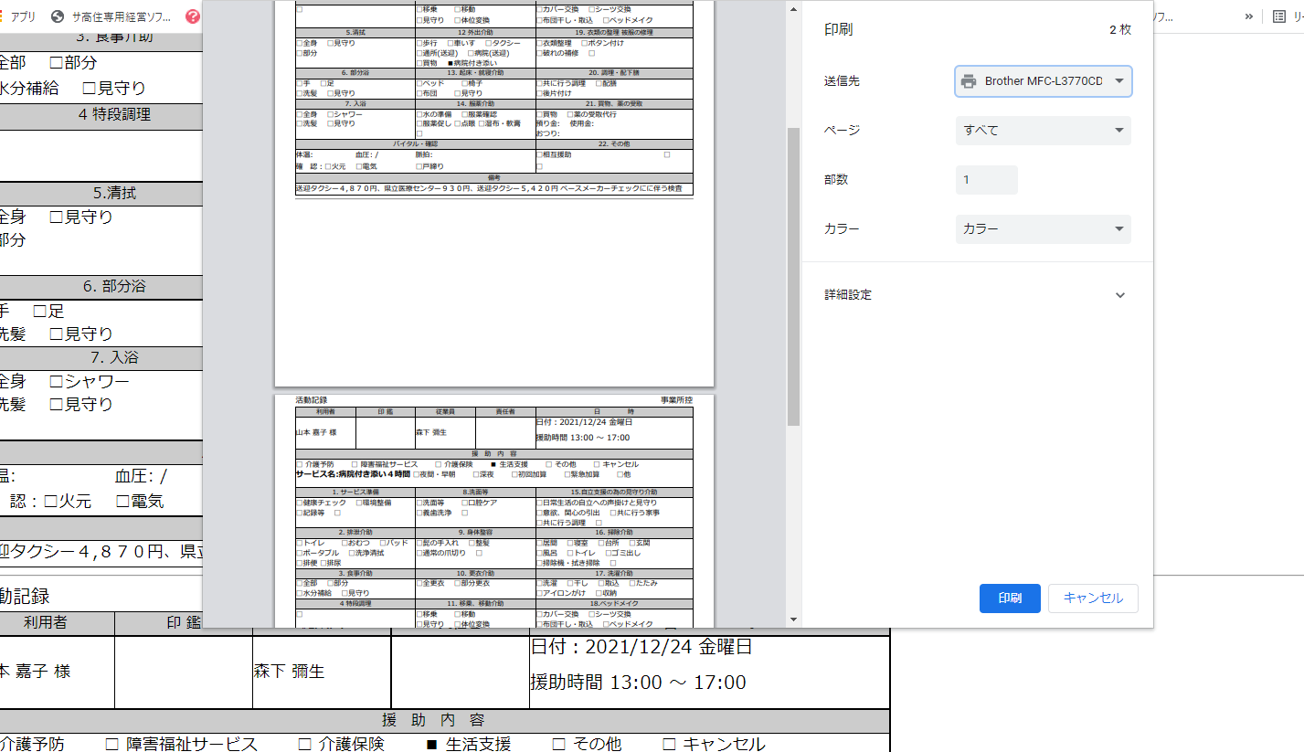Check the 障害福祉サービス checkbox
The height and width of the screenshot is (752, 1304).
tap(111, 744)
